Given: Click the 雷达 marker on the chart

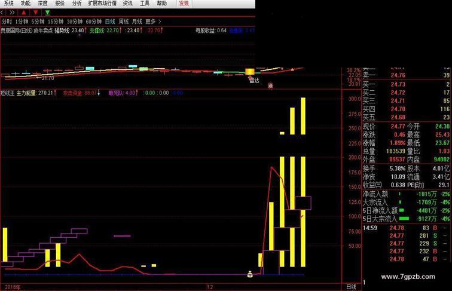Looking at the screenshot, I should pyautogui.click(x=254, y=81).
